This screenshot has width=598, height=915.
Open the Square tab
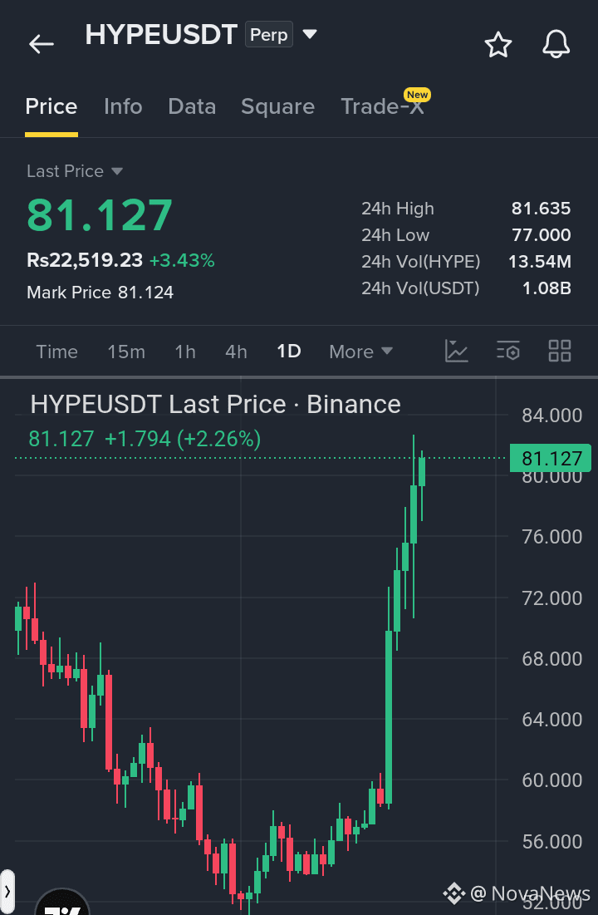pos(277,106)
